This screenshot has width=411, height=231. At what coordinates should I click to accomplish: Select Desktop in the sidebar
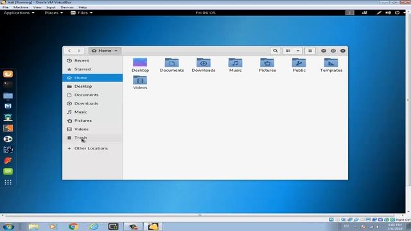click(92, 86)
